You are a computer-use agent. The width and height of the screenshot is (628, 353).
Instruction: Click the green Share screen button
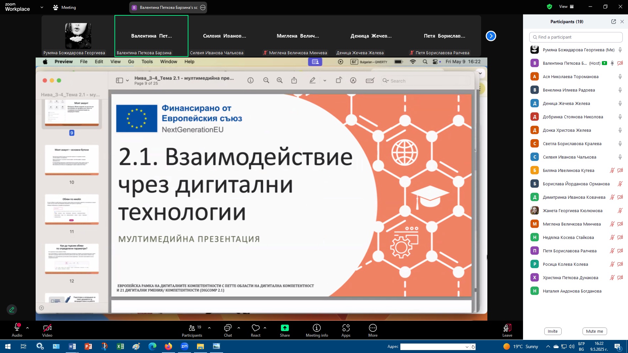coord(285,330)
